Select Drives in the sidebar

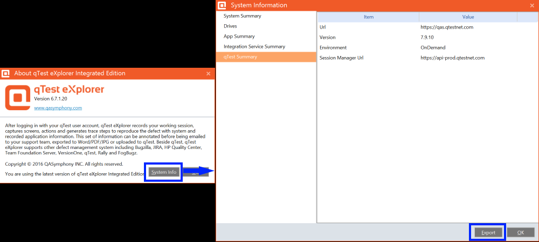coord(266,26)
